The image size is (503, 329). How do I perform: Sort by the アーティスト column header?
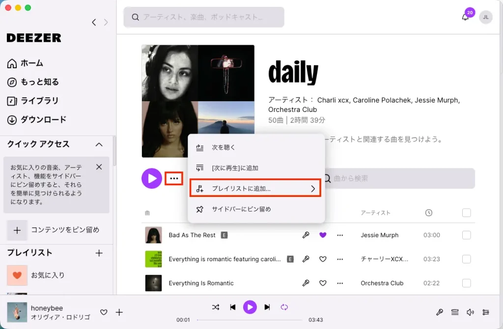375,213
